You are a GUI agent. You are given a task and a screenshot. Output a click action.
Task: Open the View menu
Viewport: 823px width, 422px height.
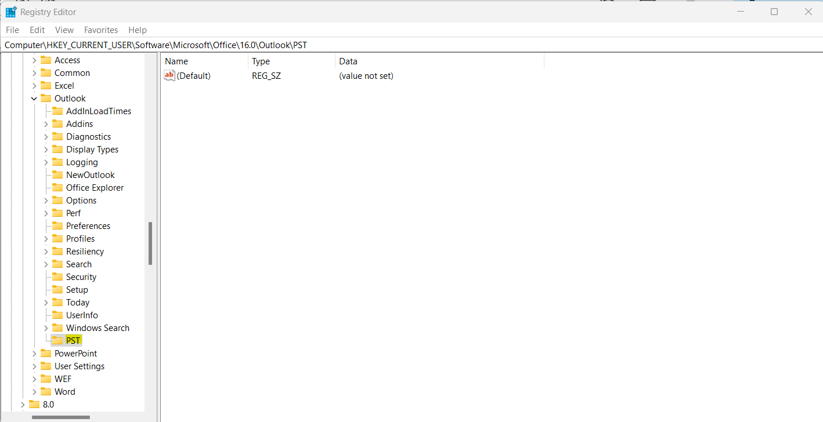point(64,30)
